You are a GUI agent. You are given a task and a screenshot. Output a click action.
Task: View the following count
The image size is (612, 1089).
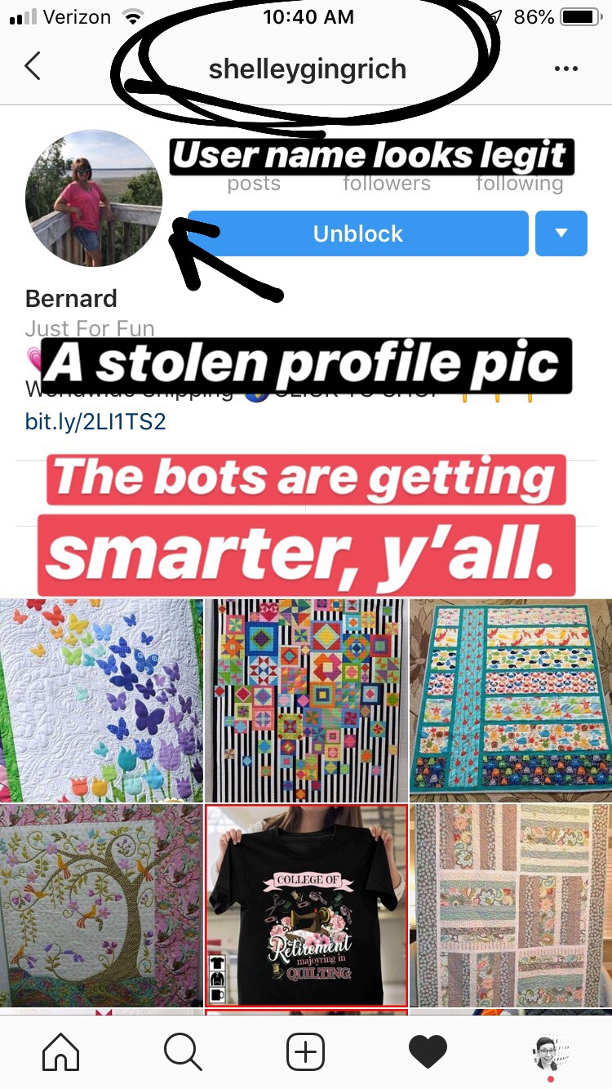click(x=520, y=184)
